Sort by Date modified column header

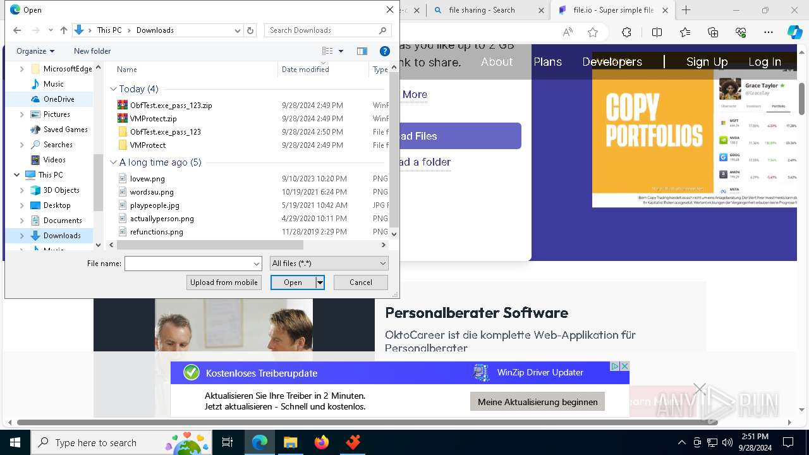pos(323,70)
